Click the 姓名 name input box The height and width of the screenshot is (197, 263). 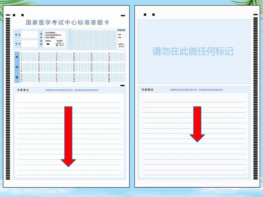30,35
